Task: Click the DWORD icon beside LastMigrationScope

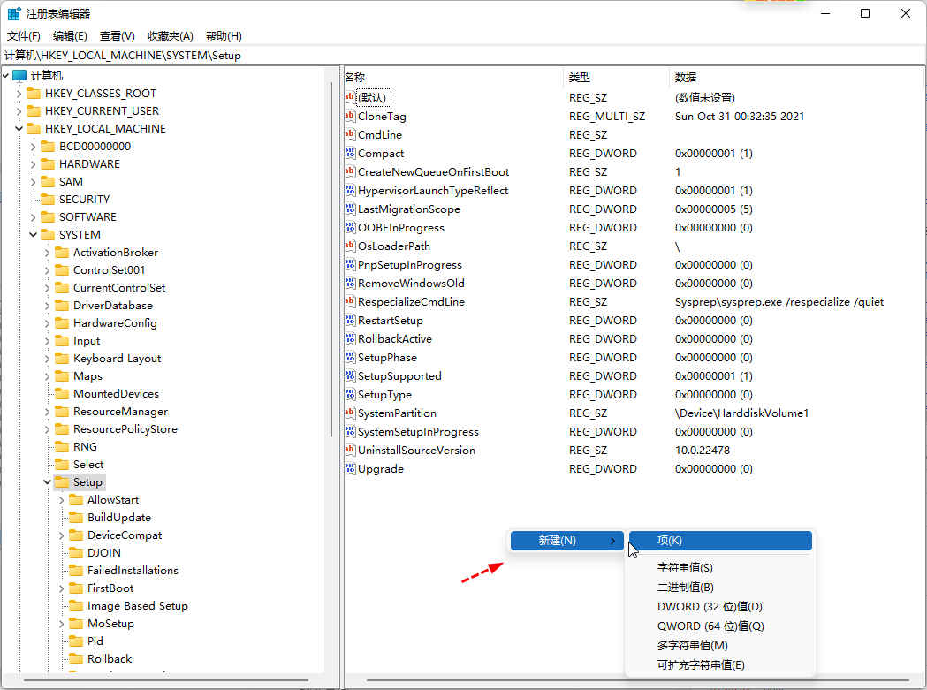Action: pos(350,209)
